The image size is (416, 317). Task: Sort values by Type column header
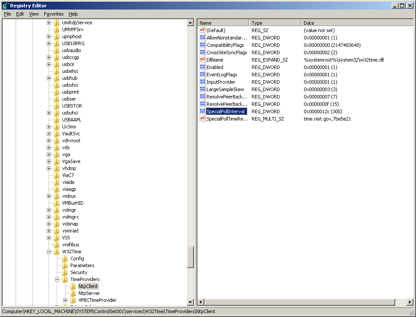pyautogui.click(x=275, y=23)
